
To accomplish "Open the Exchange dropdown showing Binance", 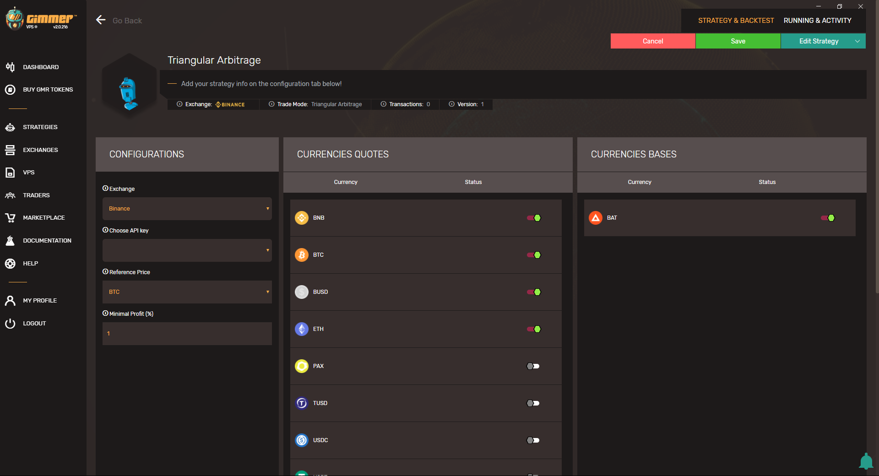I will click(x=187, y=209).
